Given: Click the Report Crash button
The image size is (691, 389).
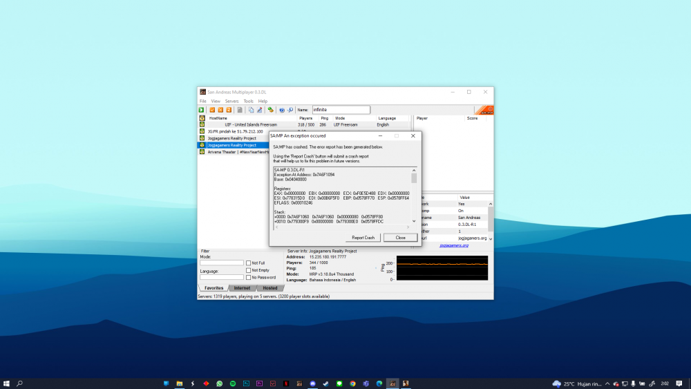Looking at the screenshot, I should [363, 238].
